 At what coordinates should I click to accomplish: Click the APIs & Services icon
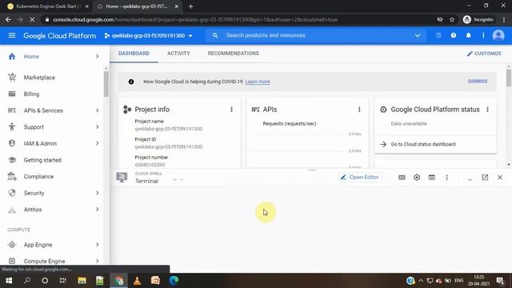pyautogui.click(x=12, y=110)
